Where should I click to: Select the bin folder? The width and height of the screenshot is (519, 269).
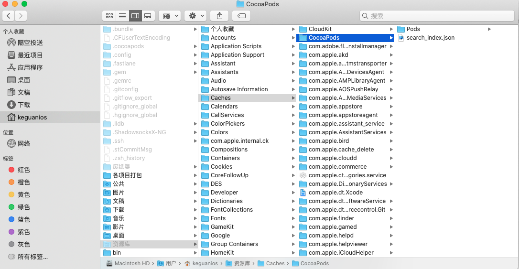click(149, 253)
